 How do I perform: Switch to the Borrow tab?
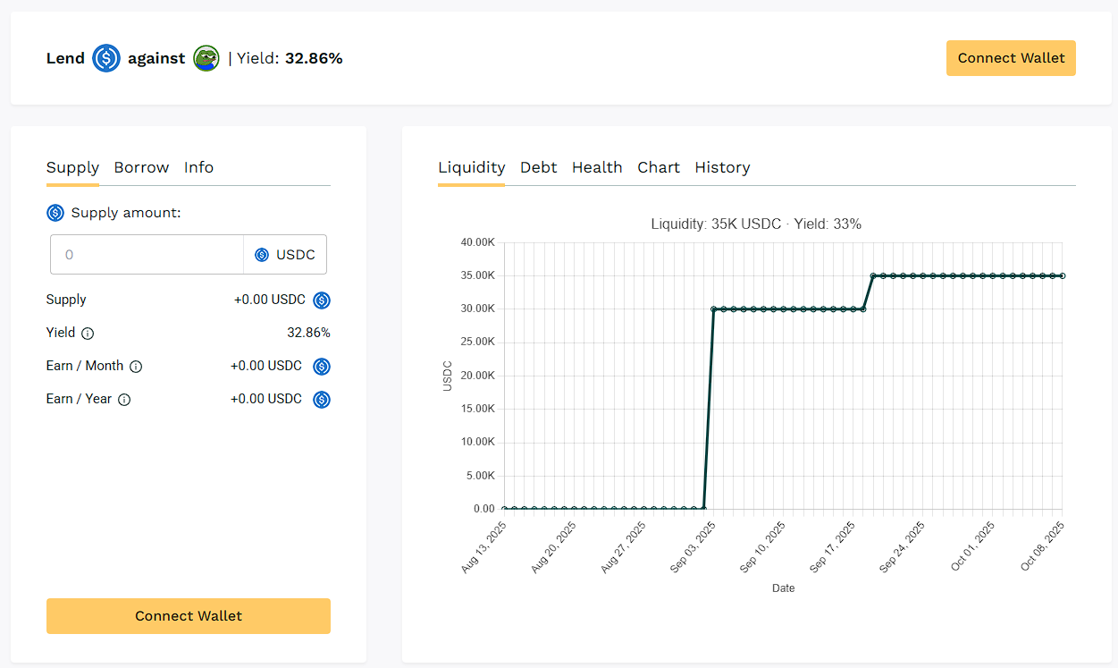pos(141,167)
